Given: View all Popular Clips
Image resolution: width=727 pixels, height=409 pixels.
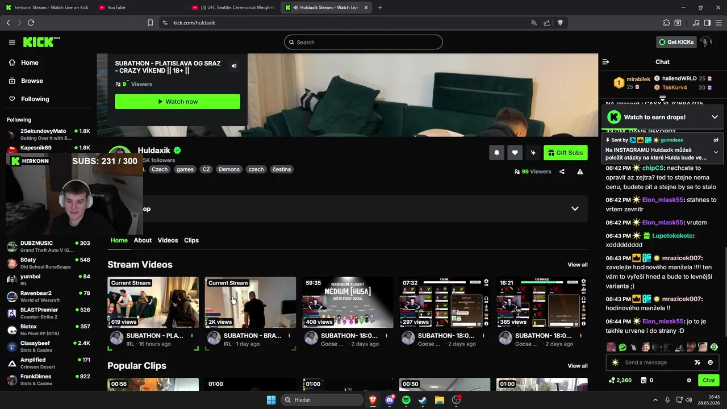Looking at the screenshot, I should [578, 366].
